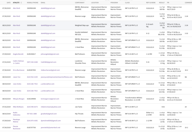Click (614) 282-7910 in 1-Hand Row row

(x=32, y=91)
